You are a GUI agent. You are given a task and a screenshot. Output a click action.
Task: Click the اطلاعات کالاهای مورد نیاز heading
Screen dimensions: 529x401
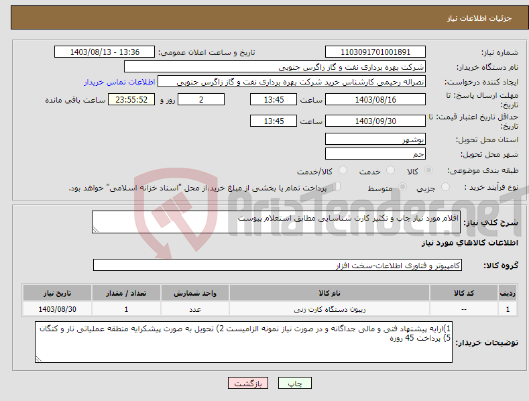tap(469, 243)
